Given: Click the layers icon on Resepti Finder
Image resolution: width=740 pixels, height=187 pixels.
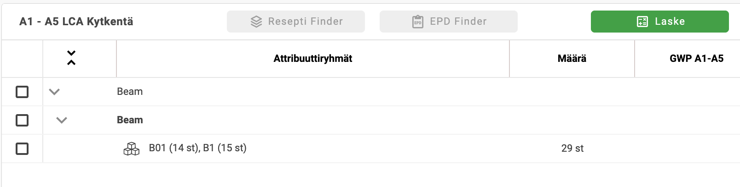Looking at the screenshot, I should 256,22.
